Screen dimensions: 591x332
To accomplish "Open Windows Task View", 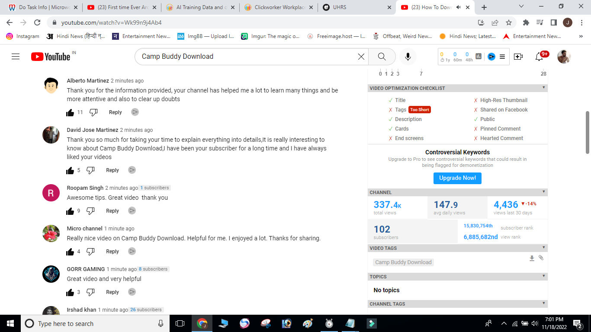I will (180, 323).
